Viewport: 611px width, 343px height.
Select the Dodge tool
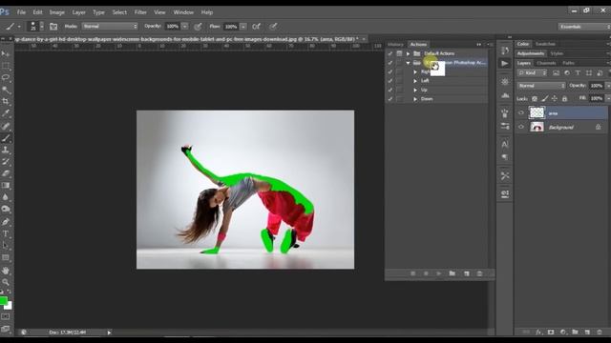pos(6,210)
